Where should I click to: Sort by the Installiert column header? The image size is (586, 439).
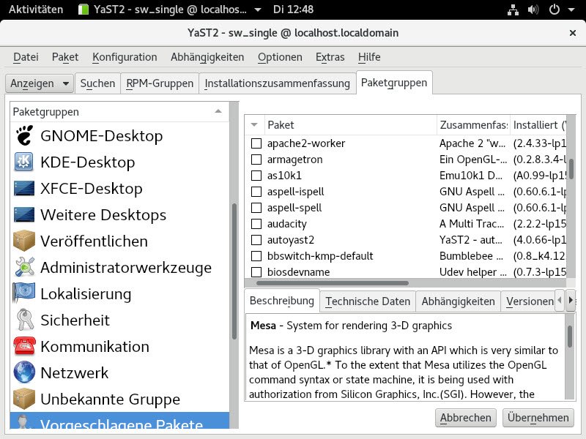538,124
